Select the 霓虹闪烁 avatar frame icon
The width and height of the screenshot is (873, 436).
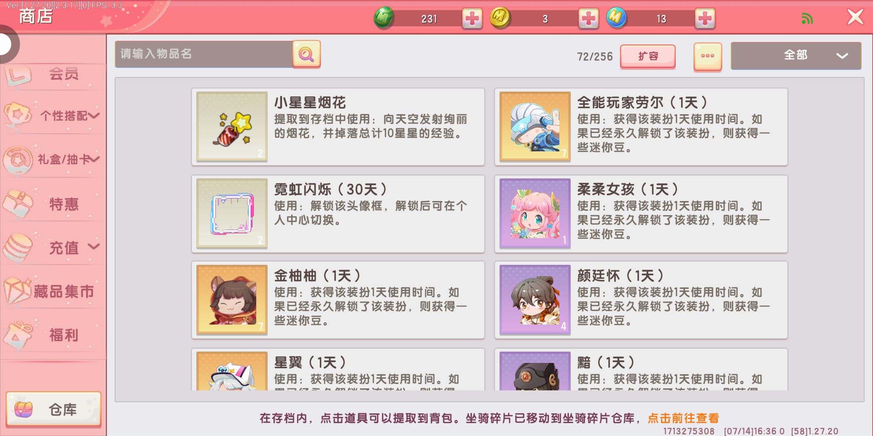[x=232, y=214]
